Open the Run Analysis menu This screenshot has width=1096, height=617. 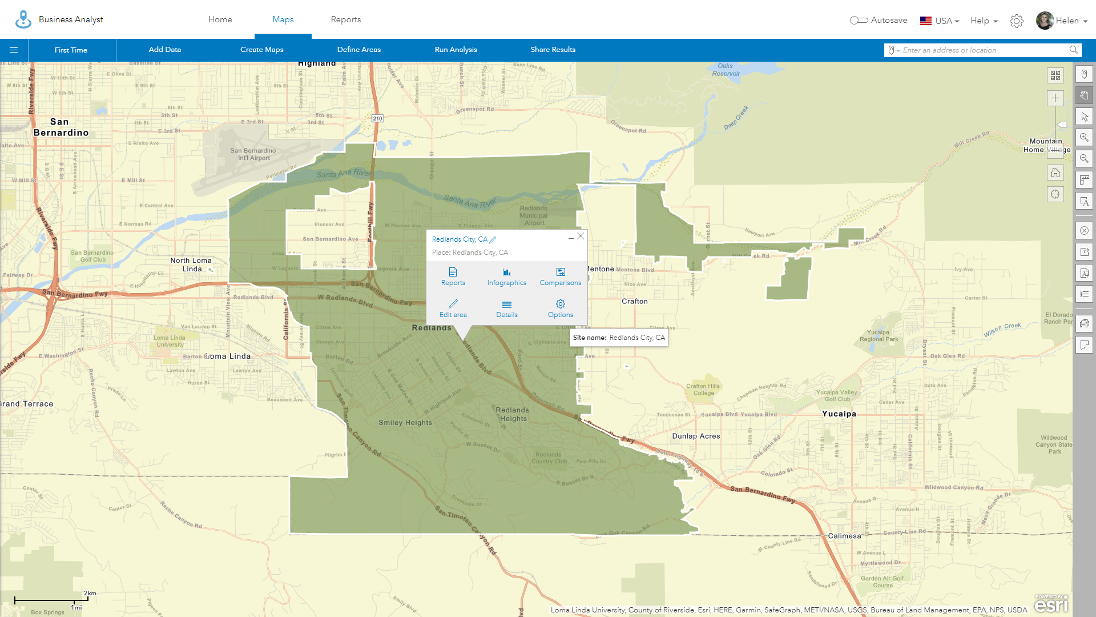click(x=456, y=50)
